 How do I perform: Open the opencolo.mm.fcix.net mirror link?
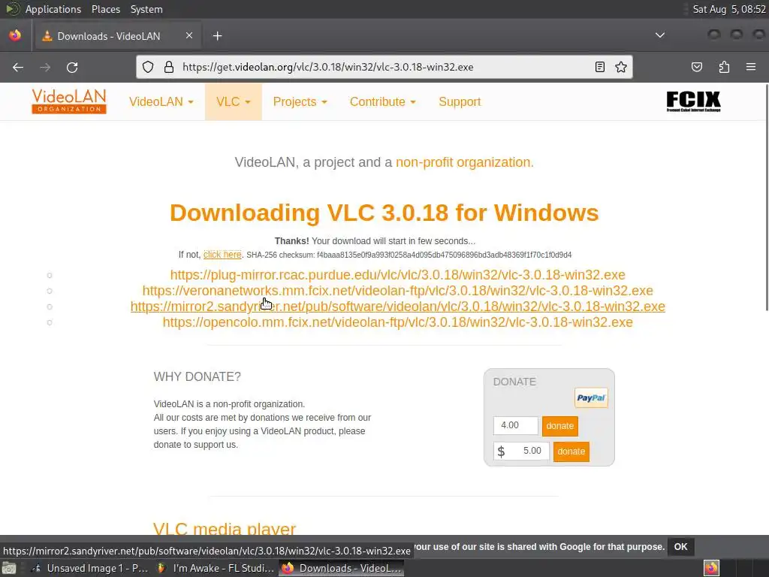398,322
